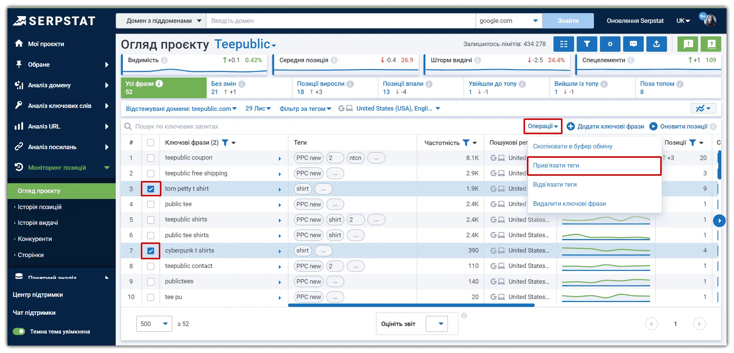Check the public tee row checkbox

(151, 204)
